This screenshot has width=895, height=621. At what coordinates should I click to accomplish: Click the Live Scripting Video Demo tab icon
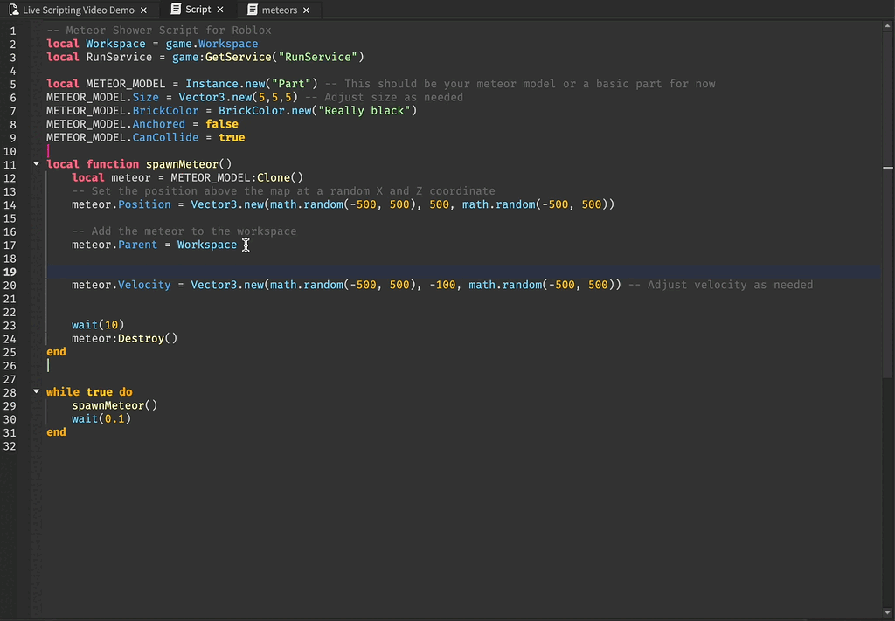coord(13,10)
